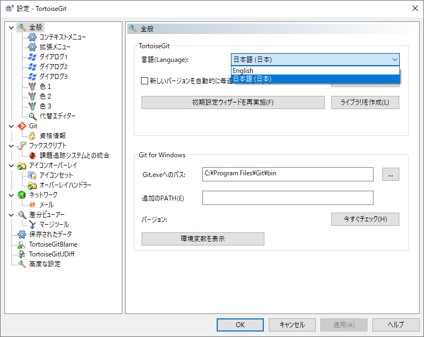Select メール tree label

[47, 205]
